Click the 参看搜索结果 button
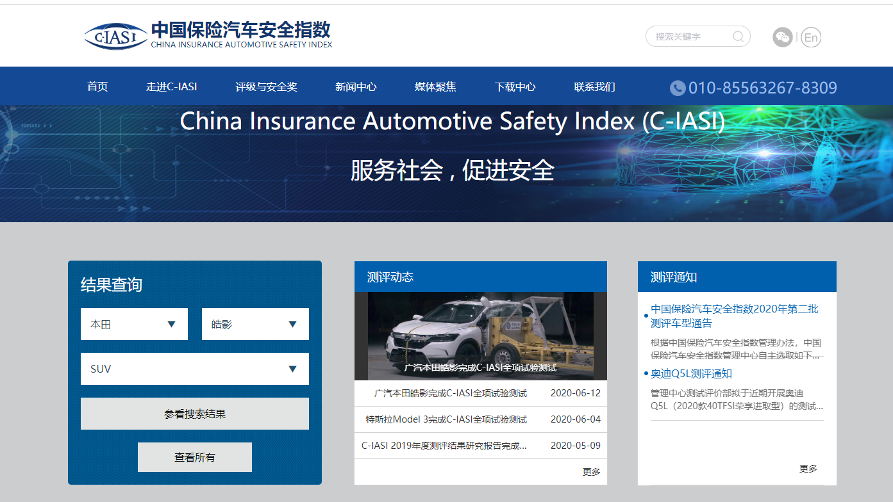Image resolution: width=893 pixels, height=502 pixels. [x=195, y=414]
